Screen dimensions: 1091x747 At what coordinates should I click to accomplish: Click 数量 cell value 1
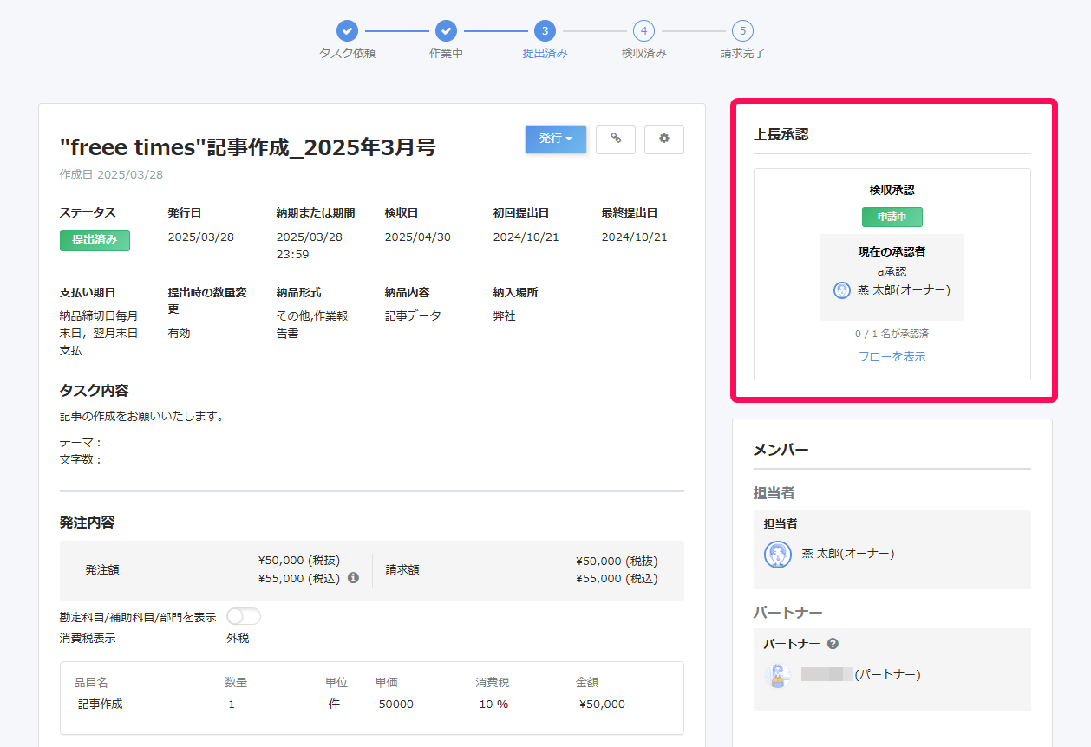pos(232,705)
